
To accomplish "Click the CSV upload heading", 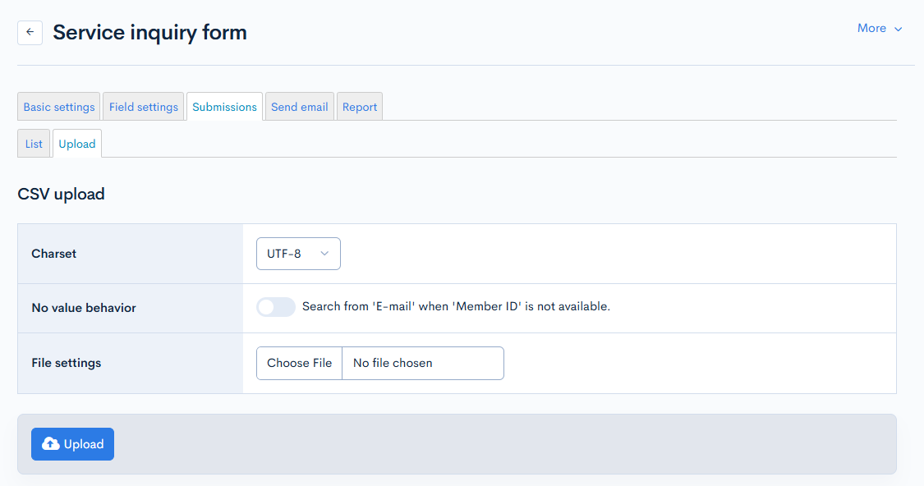I will (x=61, y=195).
